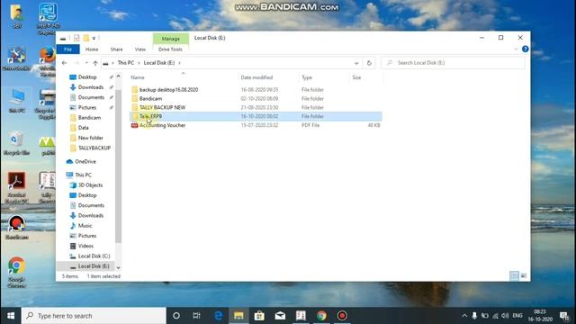Select Local Disk (E:) breadcrumb segment
This screenshot has height=324, width=576.
tap(159, 63)
